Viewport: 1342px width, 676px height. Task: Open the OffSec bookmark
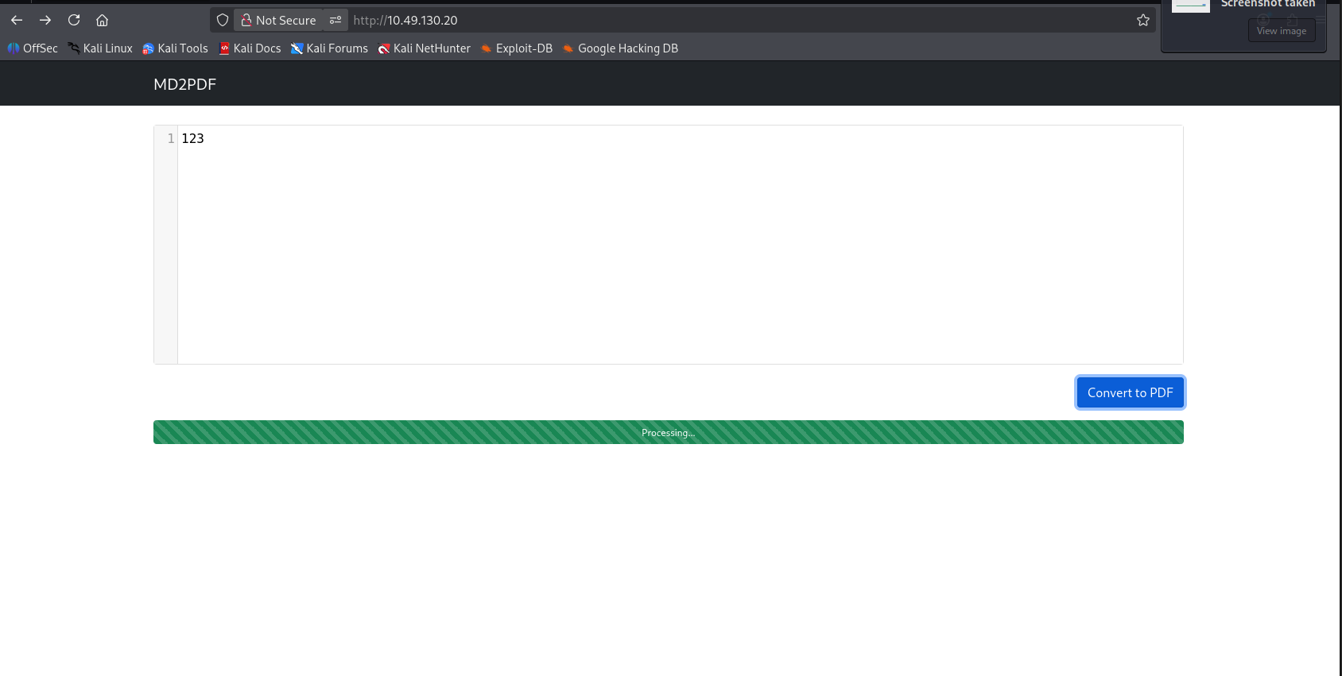[33, 48]
